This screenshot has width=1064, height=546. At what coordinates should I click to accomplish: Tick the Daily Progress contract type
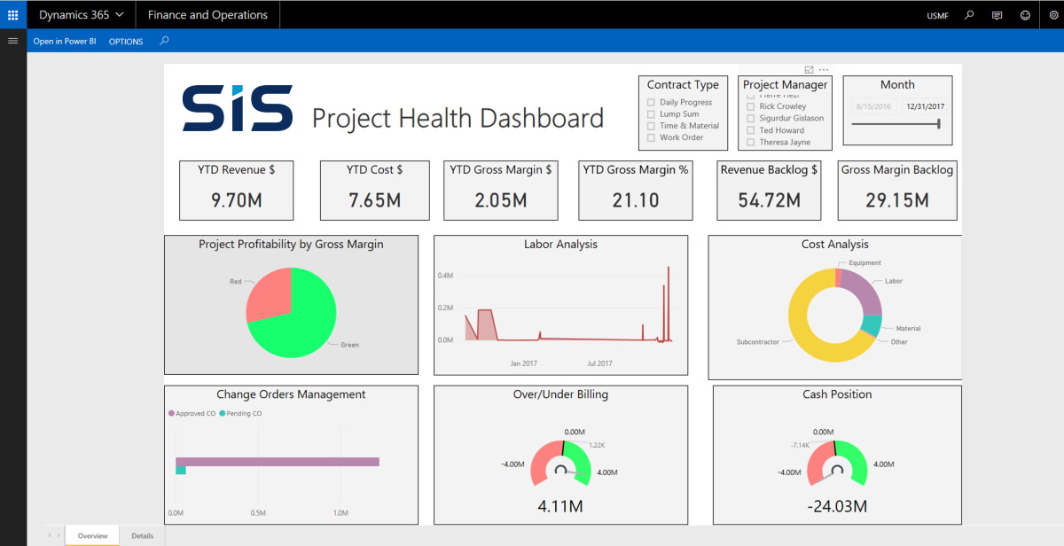pos(652,103)
